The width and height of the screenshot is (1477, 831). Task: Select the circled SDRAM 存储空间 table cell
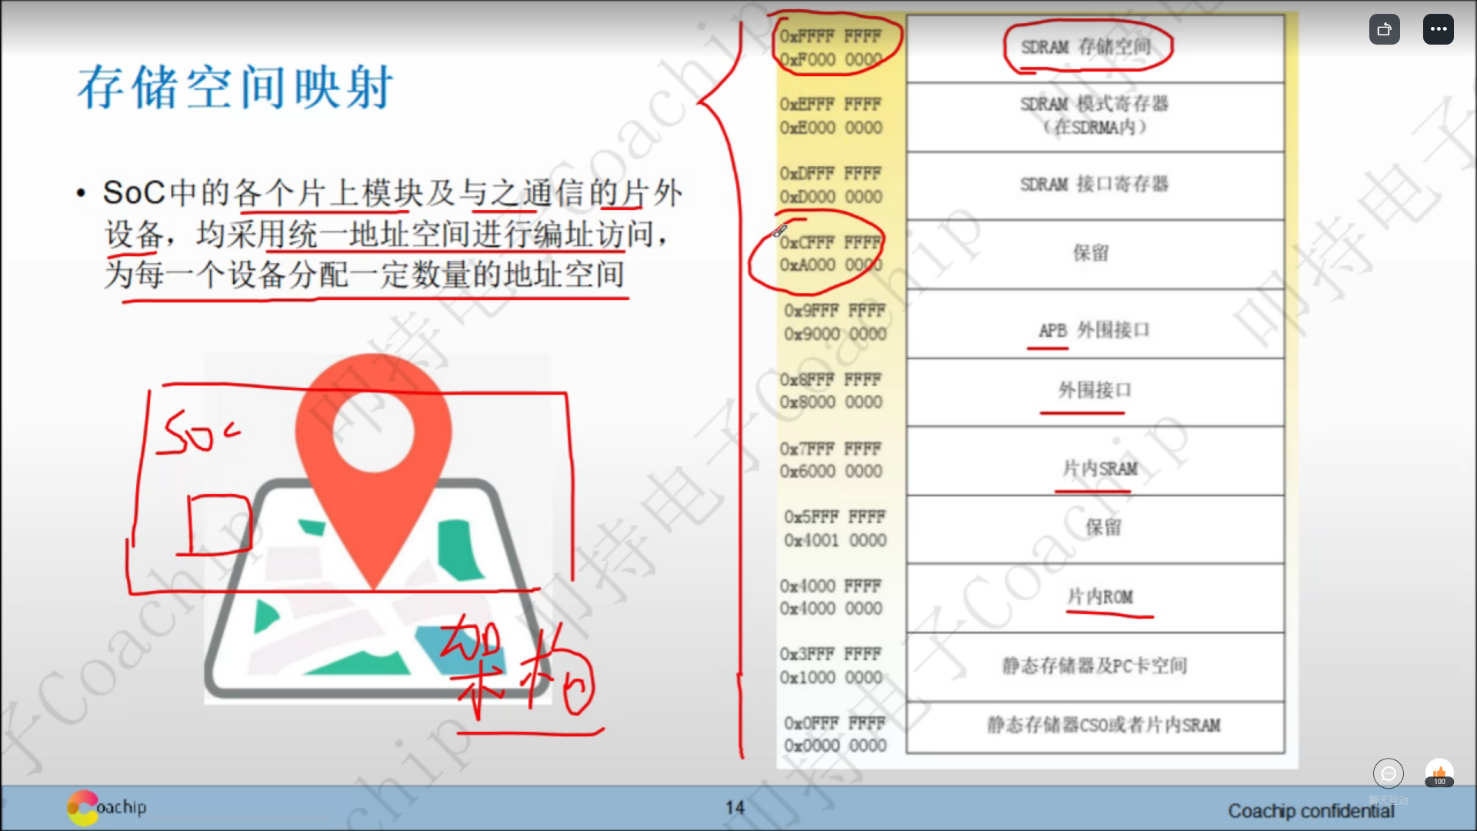click(x=1088, y=46)
